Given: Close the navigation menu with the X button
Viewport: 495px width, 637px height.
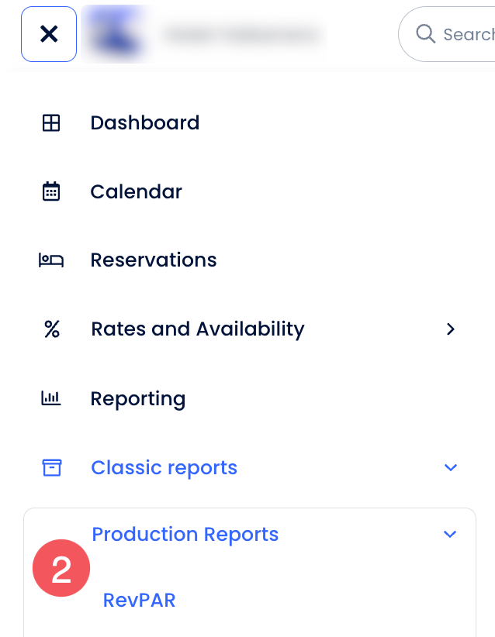Looking at the screenshot, I should point(49,34).
